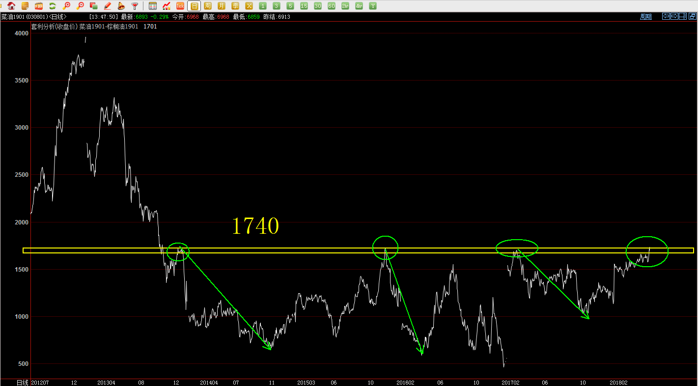Select the 60-minute period button
Screen dimensions: 698x386
332,6
